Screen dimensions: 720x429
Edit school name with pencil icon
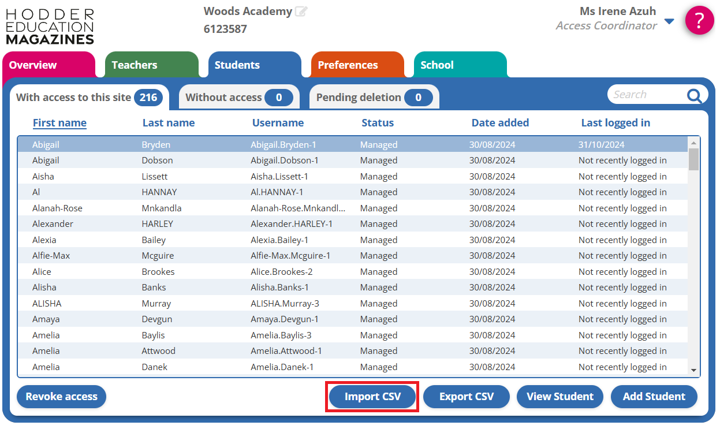(x=301, y=12)
